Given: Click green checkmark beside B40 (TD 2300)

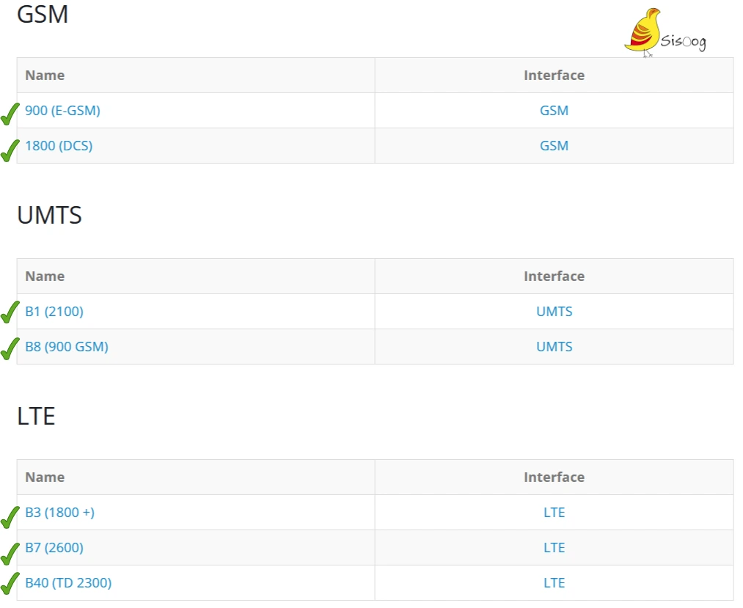Looking at the screenshot, I should coord(10,583).
